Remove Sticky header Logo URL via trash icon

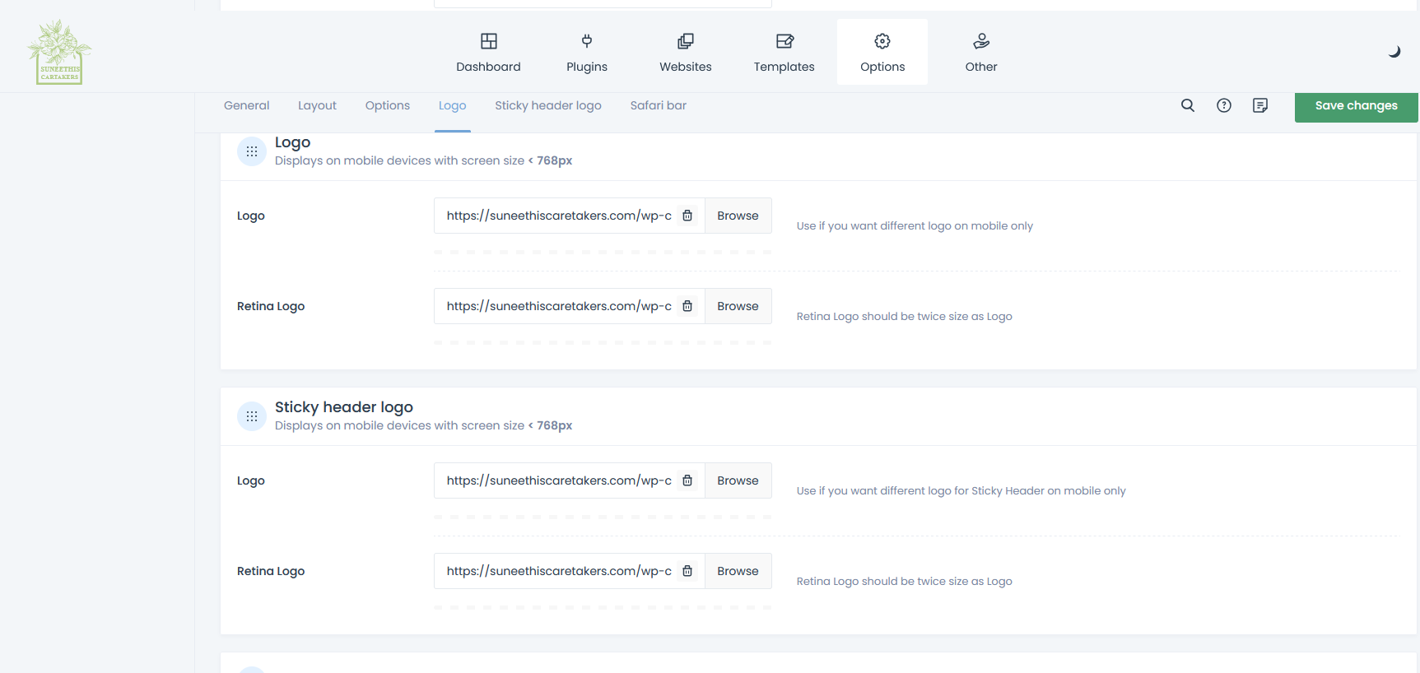click(x=687, y=480)
